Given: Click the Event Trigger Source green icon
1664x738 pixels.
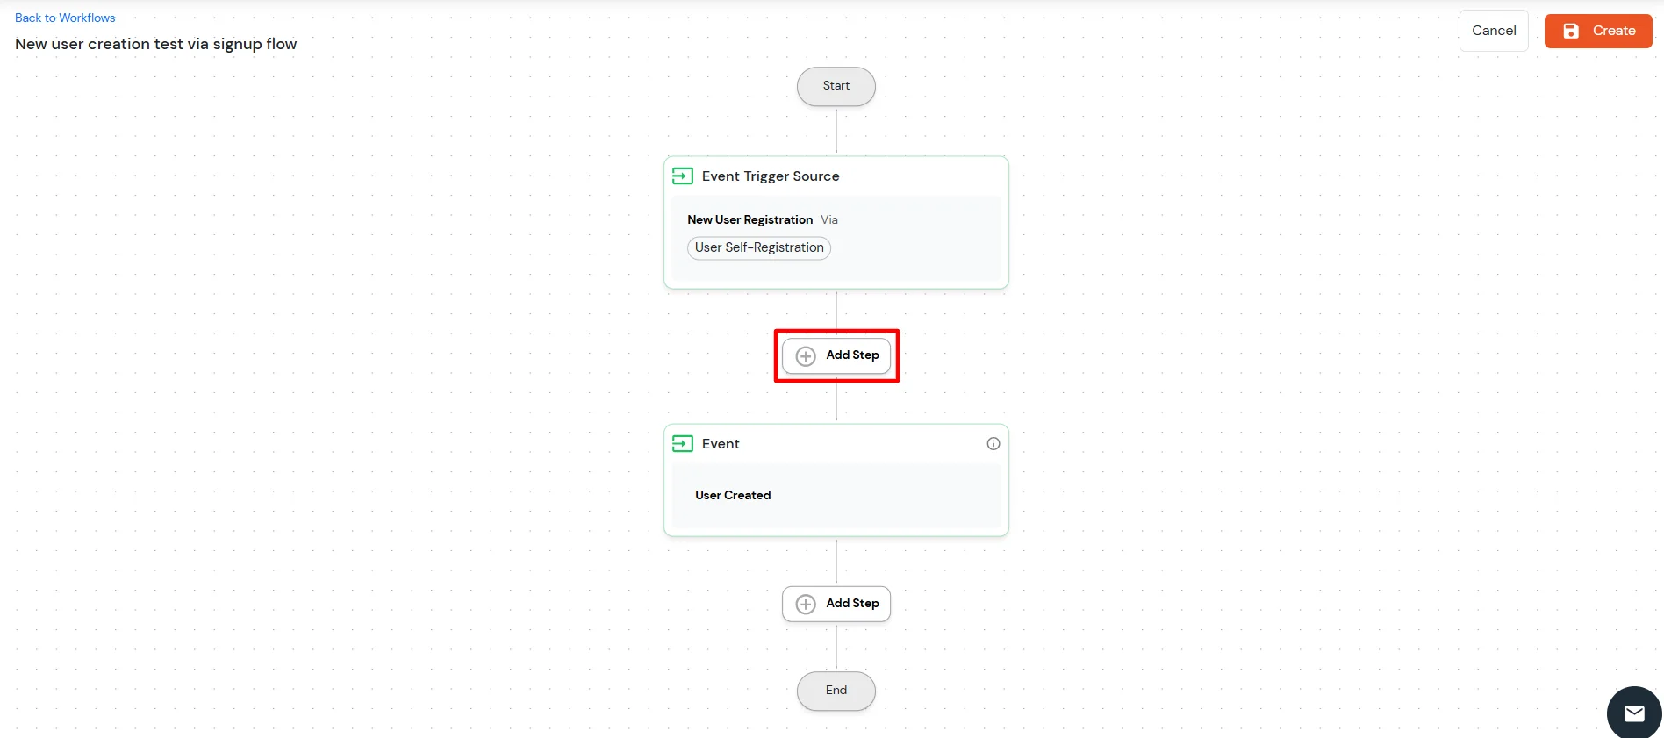Looking at the screenshot, I should coord(683,176).
